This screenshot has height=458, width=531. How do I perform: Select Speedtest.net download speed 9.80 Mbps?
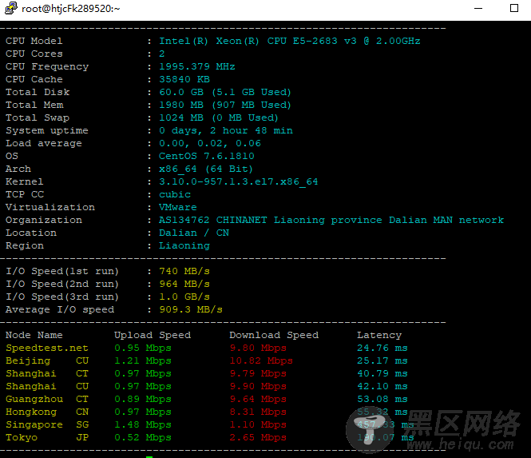click(258, 348)
